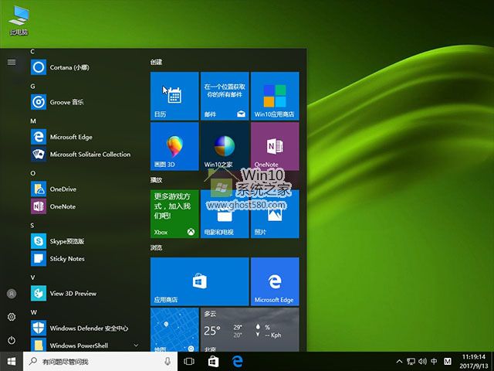The height and width of the screenshot is (371, 494).
Task: Open the Win10 app store tile
Action: pos(275,96)
